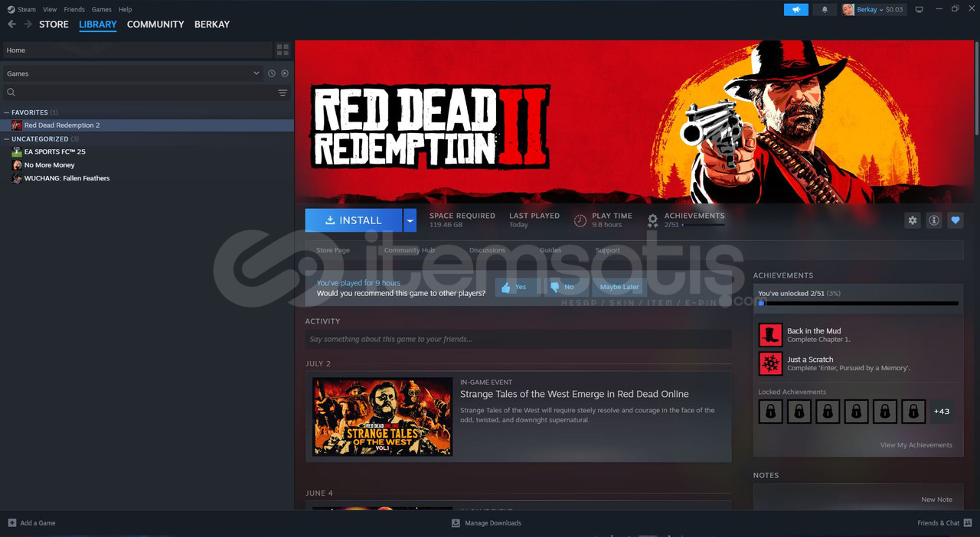The image size is (980, 537).
Task: Open the announcements megaphone button
Action: 796,9
